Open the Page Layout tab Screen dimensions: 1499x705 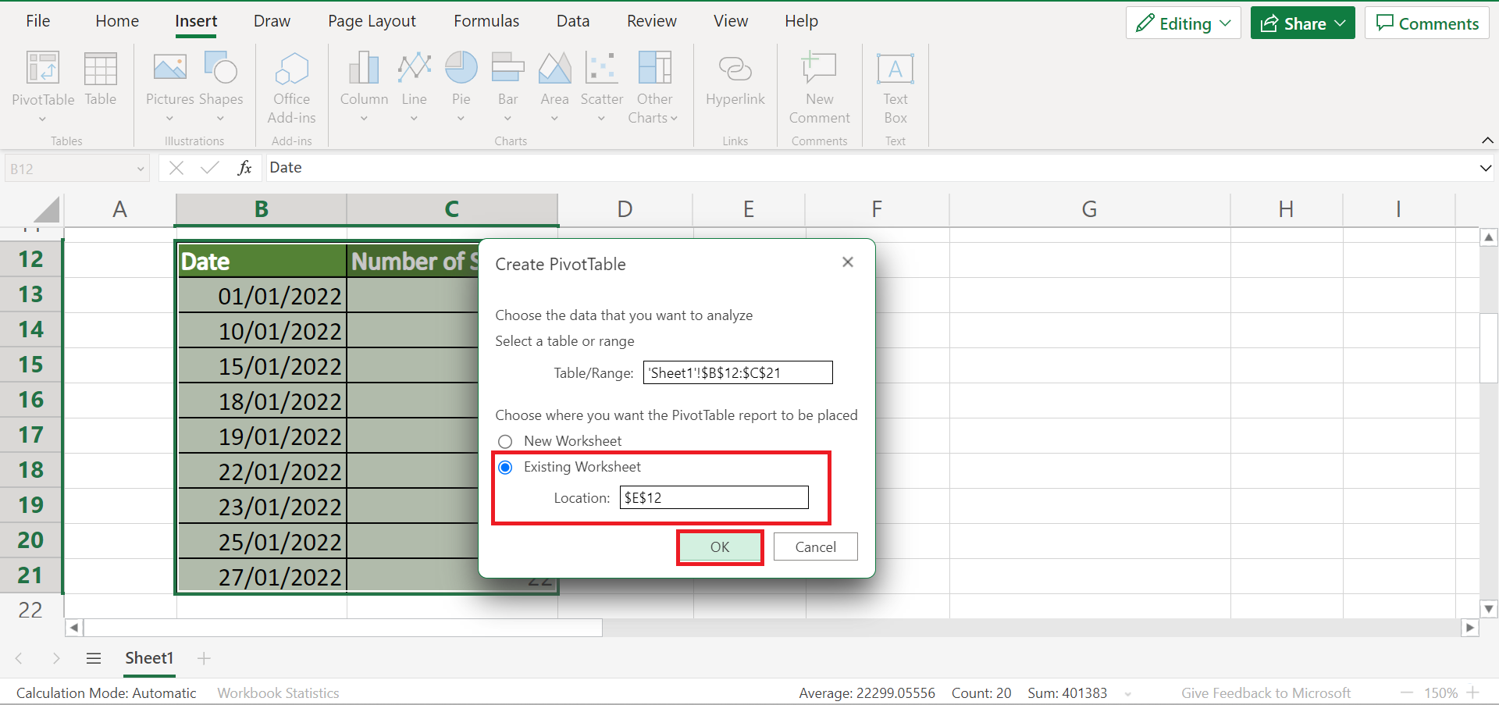pyautogui.click(x=372, y=21)
